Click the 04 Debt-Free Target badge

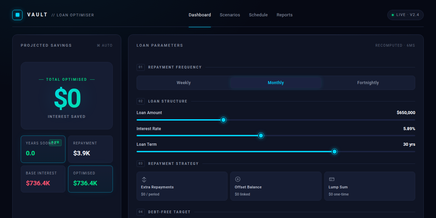(x=141, y=212)
